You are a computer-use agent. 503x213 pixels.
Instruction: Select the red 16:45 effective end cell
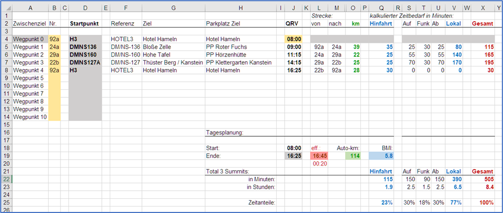point(320,156)
